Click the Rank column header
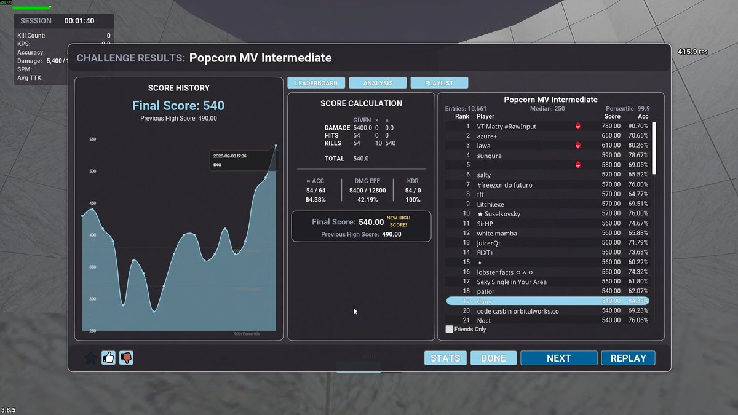Image resolution: width=738 pixels, height=415 pixels. point(462,116)
